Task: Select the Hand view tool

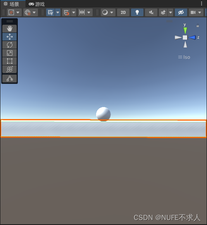Action: 9,29
